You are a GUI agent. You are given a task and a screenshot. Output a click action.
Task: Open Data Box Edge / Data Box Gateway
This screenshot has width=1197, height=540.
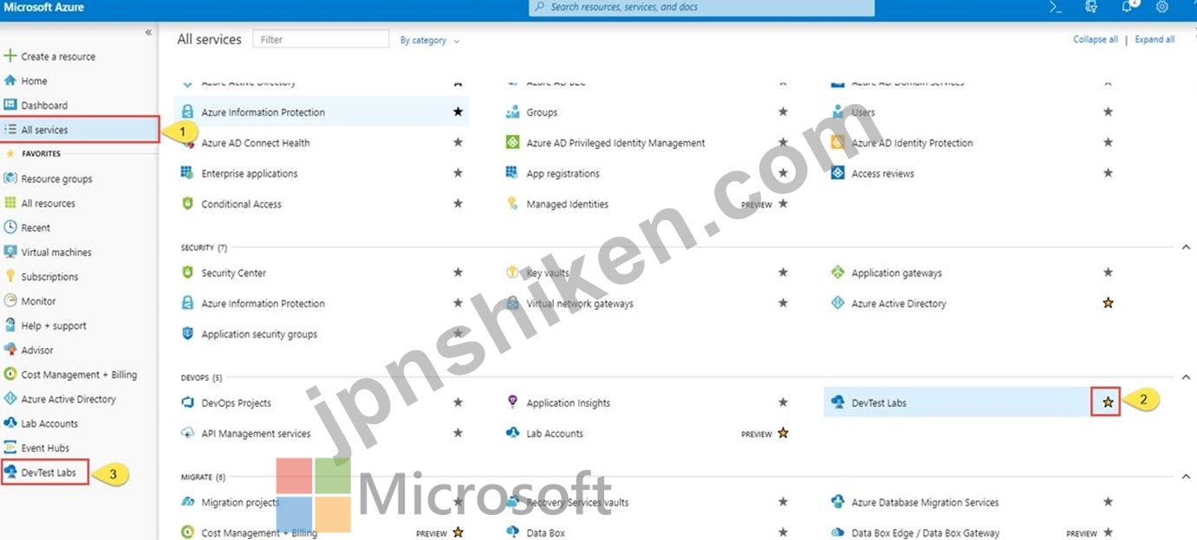point(925,533)
